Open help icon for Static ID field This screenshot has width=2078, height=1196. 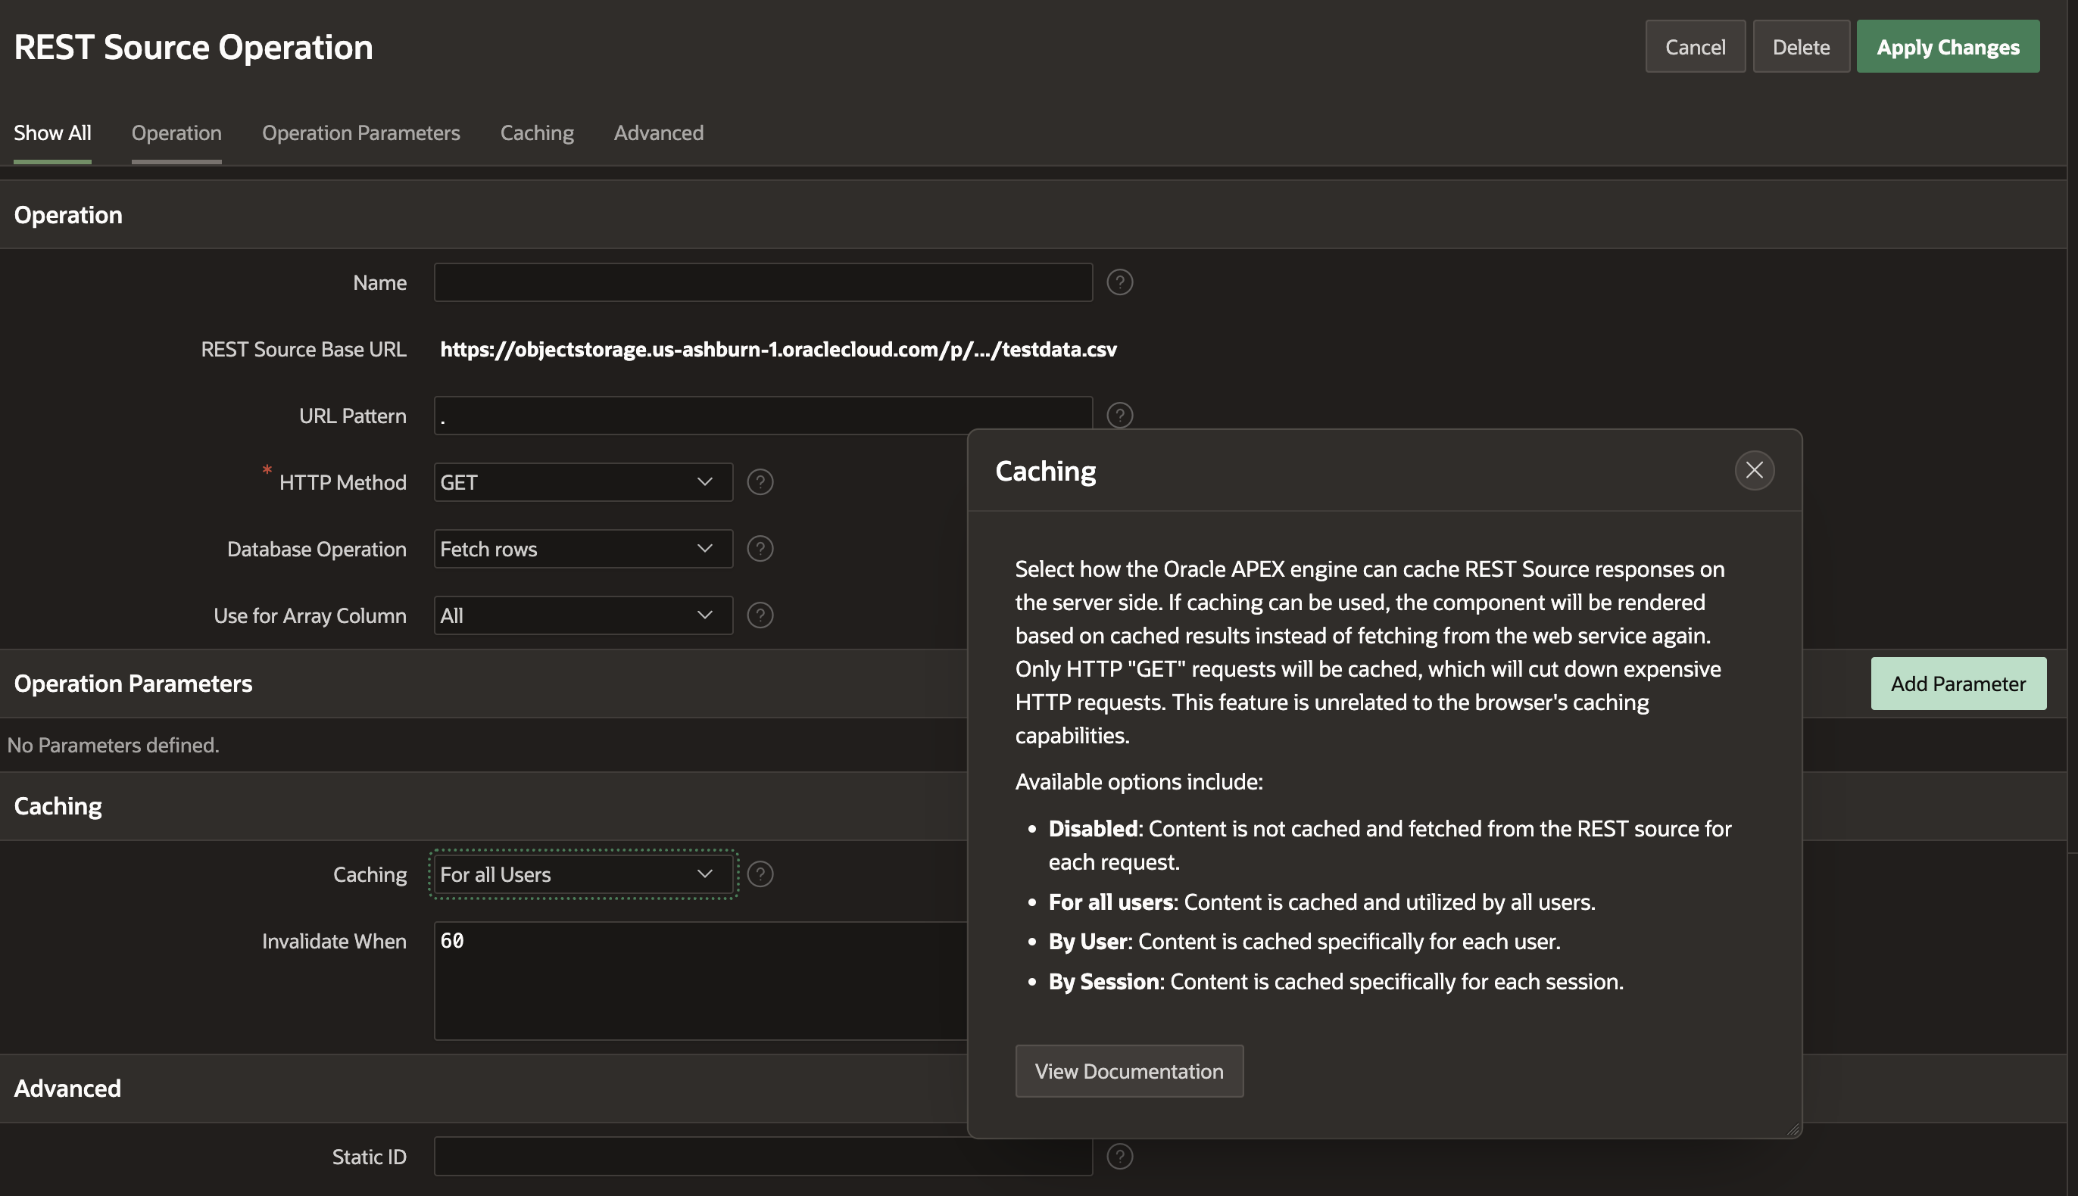tap(1119, 1157)
